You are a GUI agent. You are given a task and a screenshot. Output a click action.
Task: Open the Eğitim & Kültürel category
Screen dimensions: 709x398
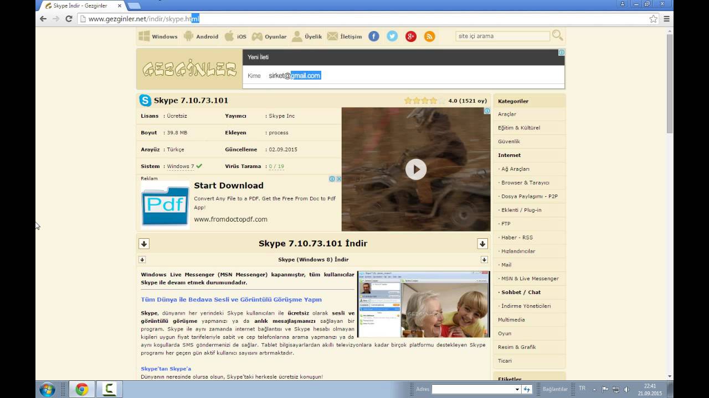pyautogui.click(x=519, y=128)
